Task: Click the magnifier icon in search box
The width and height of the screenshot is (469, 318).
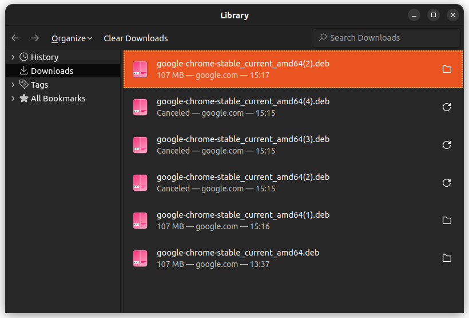Action: tap(323, 37)
